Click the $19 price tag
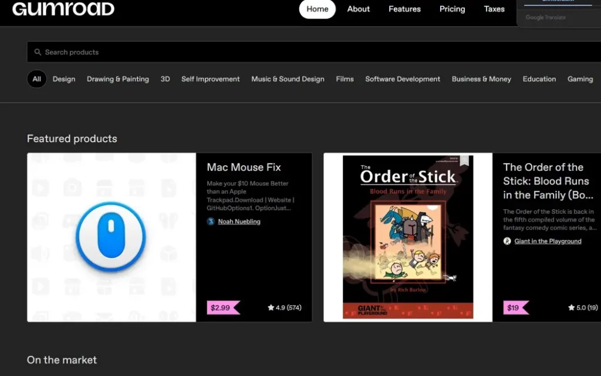 [516, 307]
